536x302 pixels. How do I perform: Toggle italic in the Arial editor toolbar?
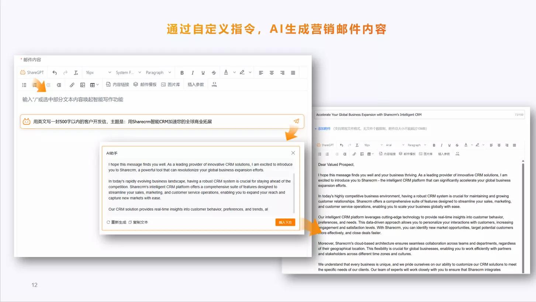coord(442,145)
